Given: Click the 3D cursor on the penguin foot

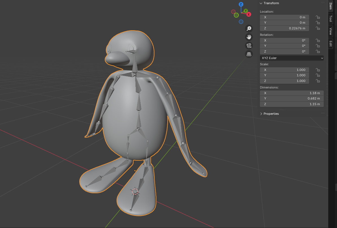Looking at the screenshot, I should coord(135,191).
